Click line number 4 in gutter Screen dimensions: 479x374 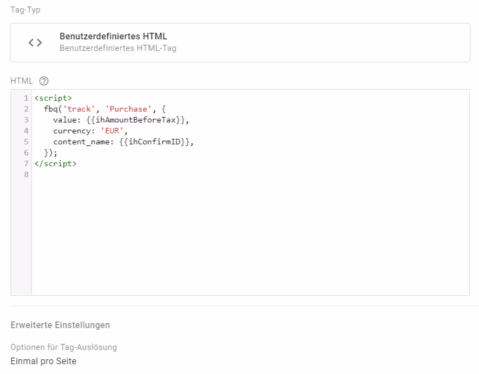[x=26, y=131]
